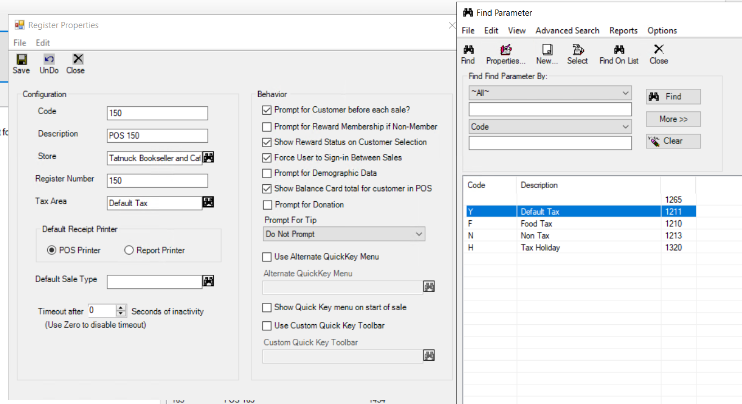Open the Code search field dropdown
This screenshot has width=742, height=404.
click(x=550, y=127)
